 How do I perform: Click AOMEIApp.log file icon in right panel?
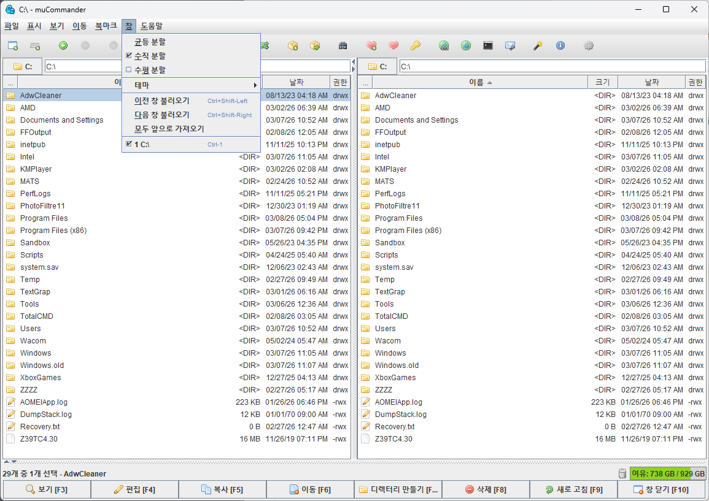[365, 402]
